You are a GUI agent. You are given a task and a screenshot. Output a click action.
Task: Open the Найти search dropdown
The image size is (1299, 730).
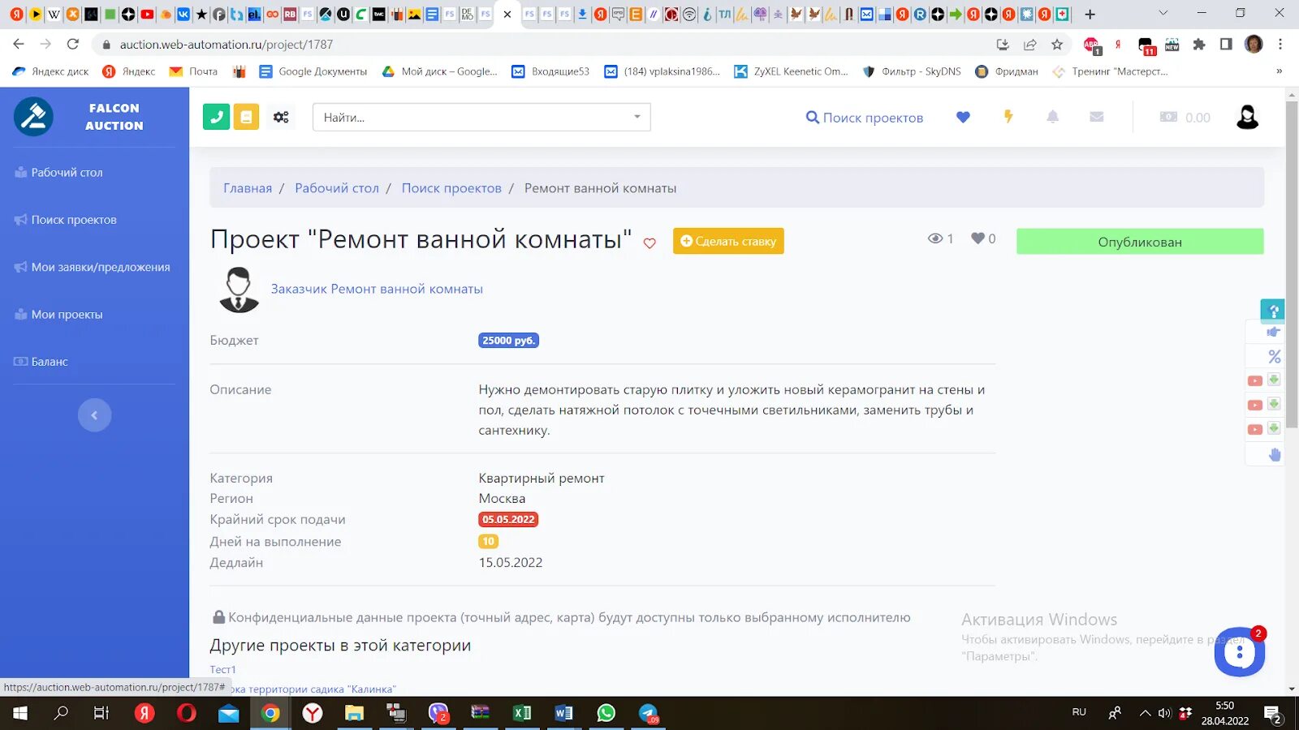click(481, 118)
